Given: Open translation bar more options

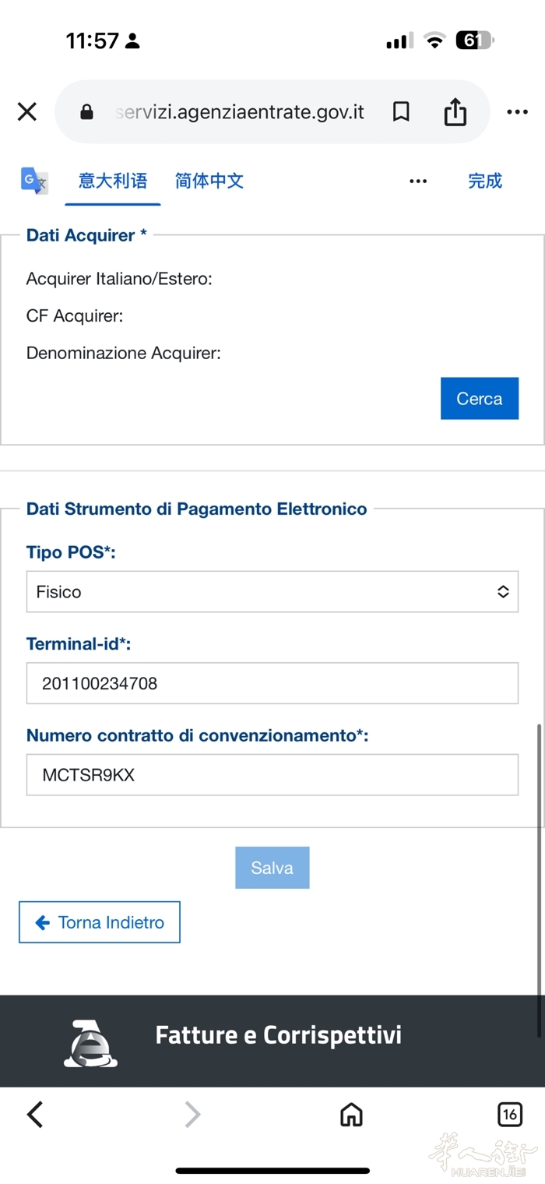Looking at the screenshot, I should click(x=418, y=181).
